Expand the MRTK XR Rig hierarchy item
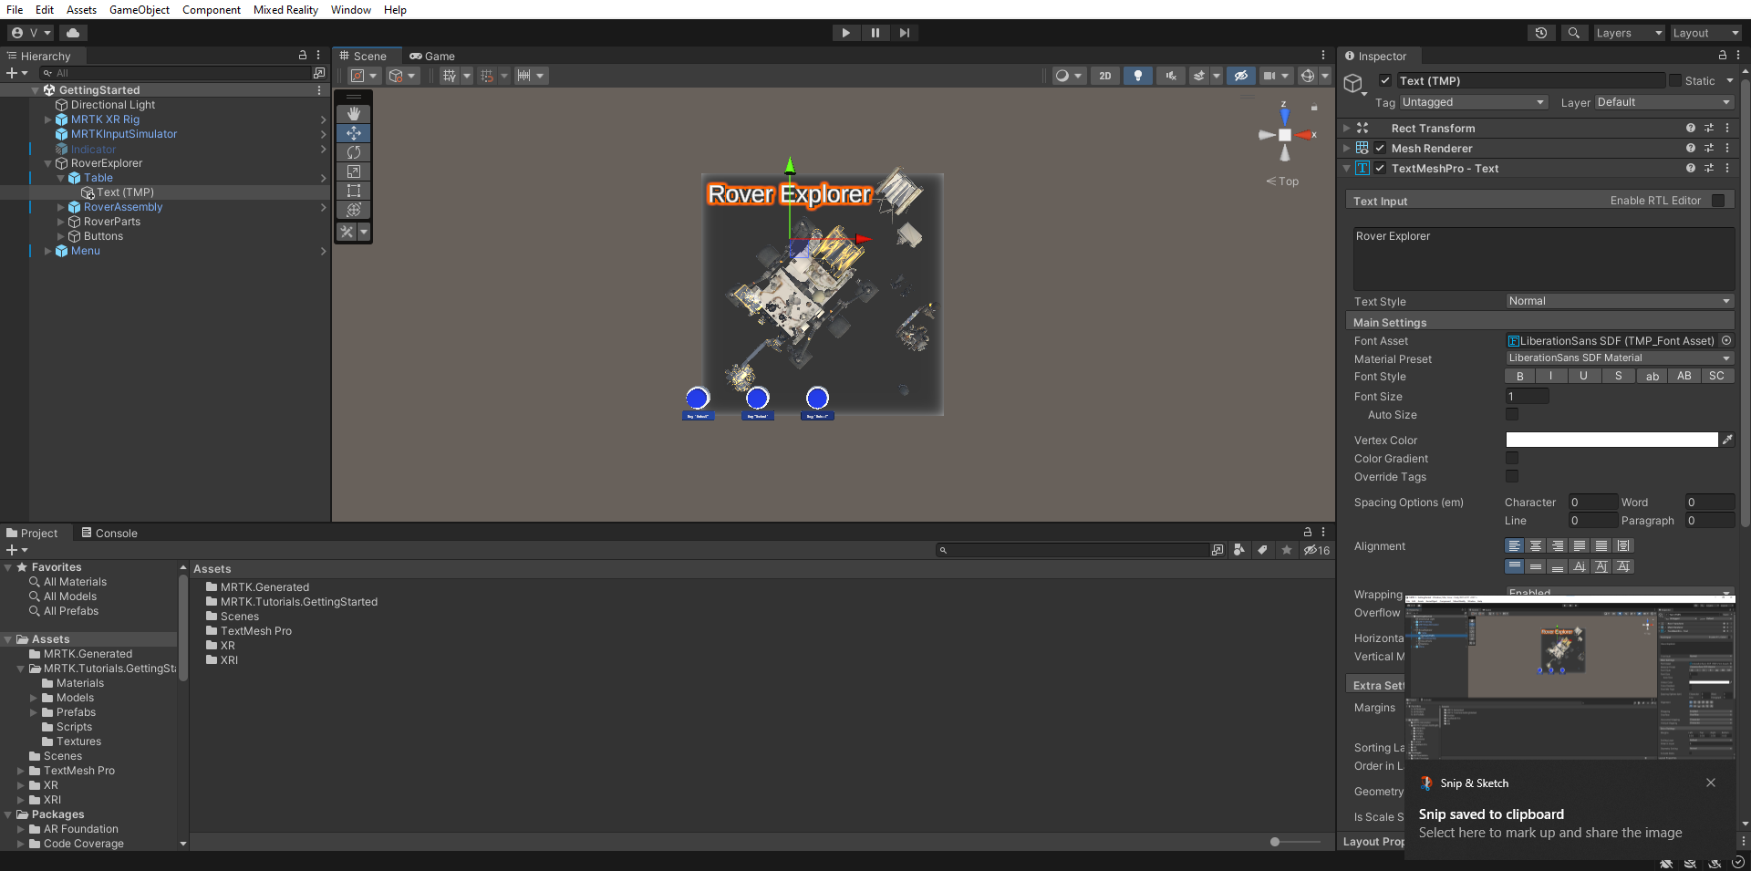 click(48, 119)
